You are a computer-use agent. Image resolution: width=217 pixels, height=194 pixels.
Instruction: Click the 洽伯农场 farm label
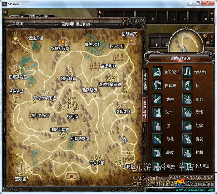pyautogui.click(x=16, y=91)
